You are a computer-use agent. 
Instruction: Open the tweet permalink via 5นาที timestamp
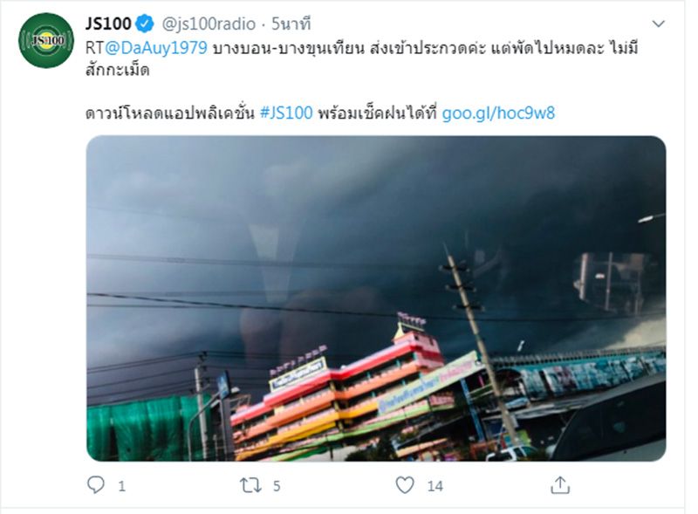[x=291, y=24]
